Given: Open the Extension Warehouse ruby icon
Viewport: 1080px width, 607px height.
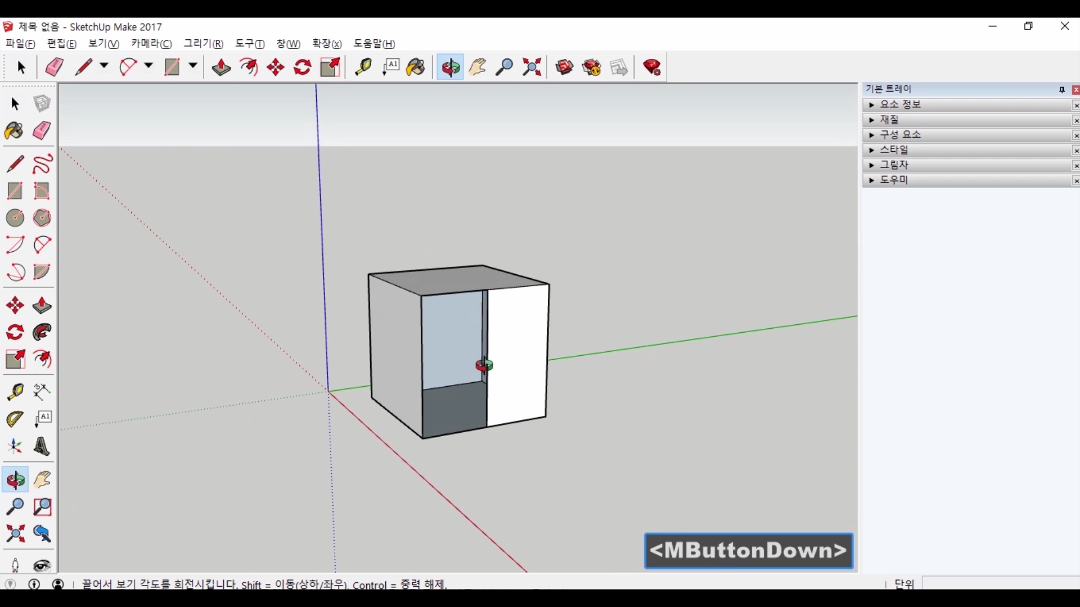Looking at the screenshot, I should (x=652, y=67).
